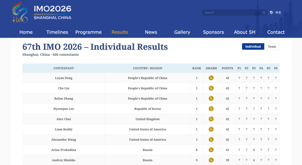Click the Country / Region column header
This screenshot has width=302, height=165.
pos(148,68)
